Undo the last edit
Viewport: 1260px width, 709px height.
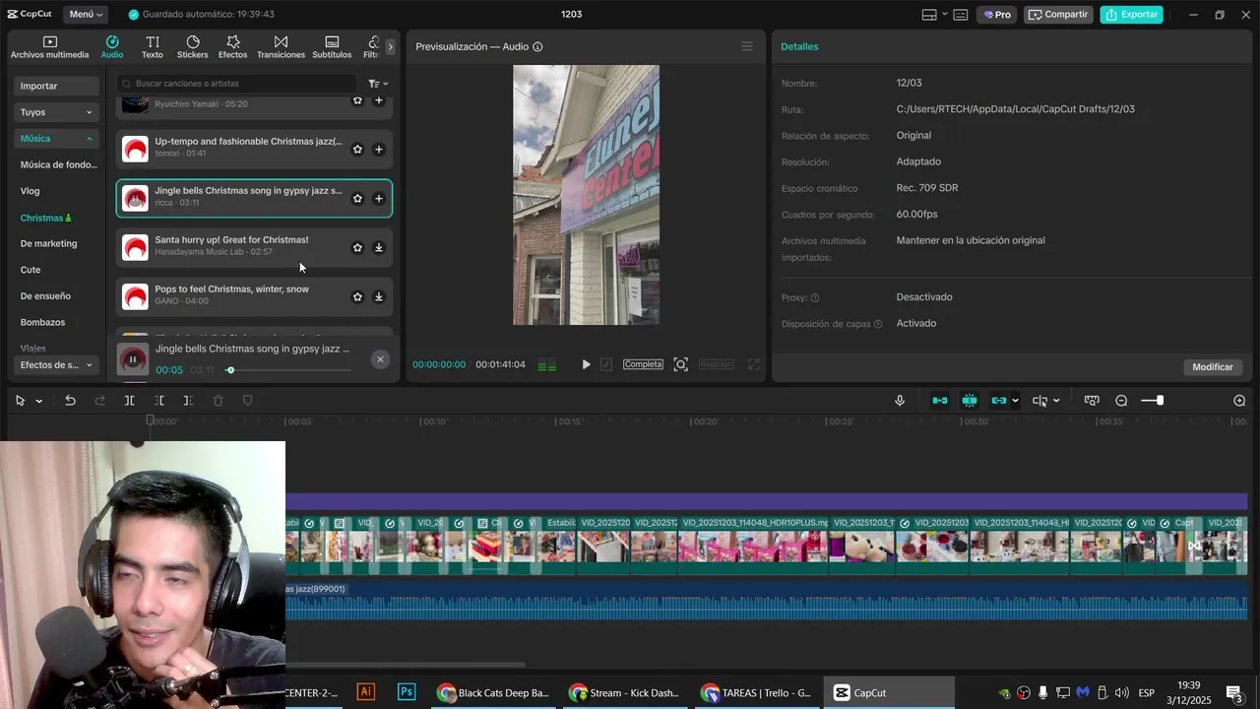[70, 401]
